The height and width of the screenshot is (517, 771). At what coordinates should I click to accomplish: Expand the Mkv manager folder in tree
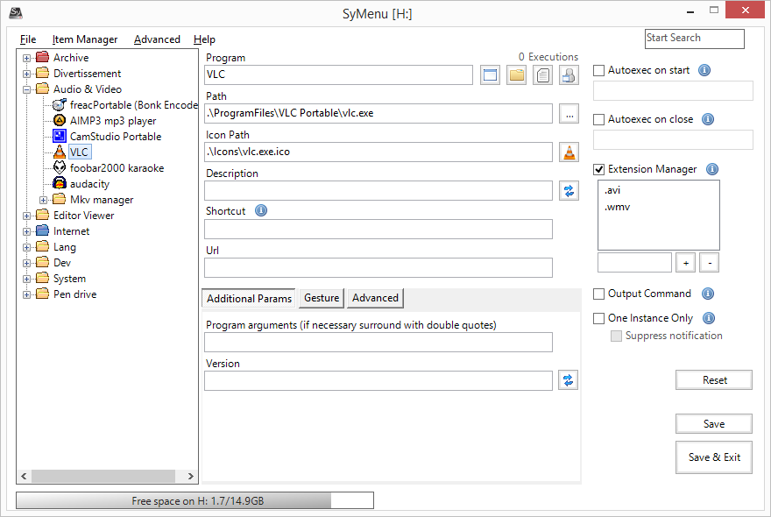pyautogui.click(x=44, y=200)
